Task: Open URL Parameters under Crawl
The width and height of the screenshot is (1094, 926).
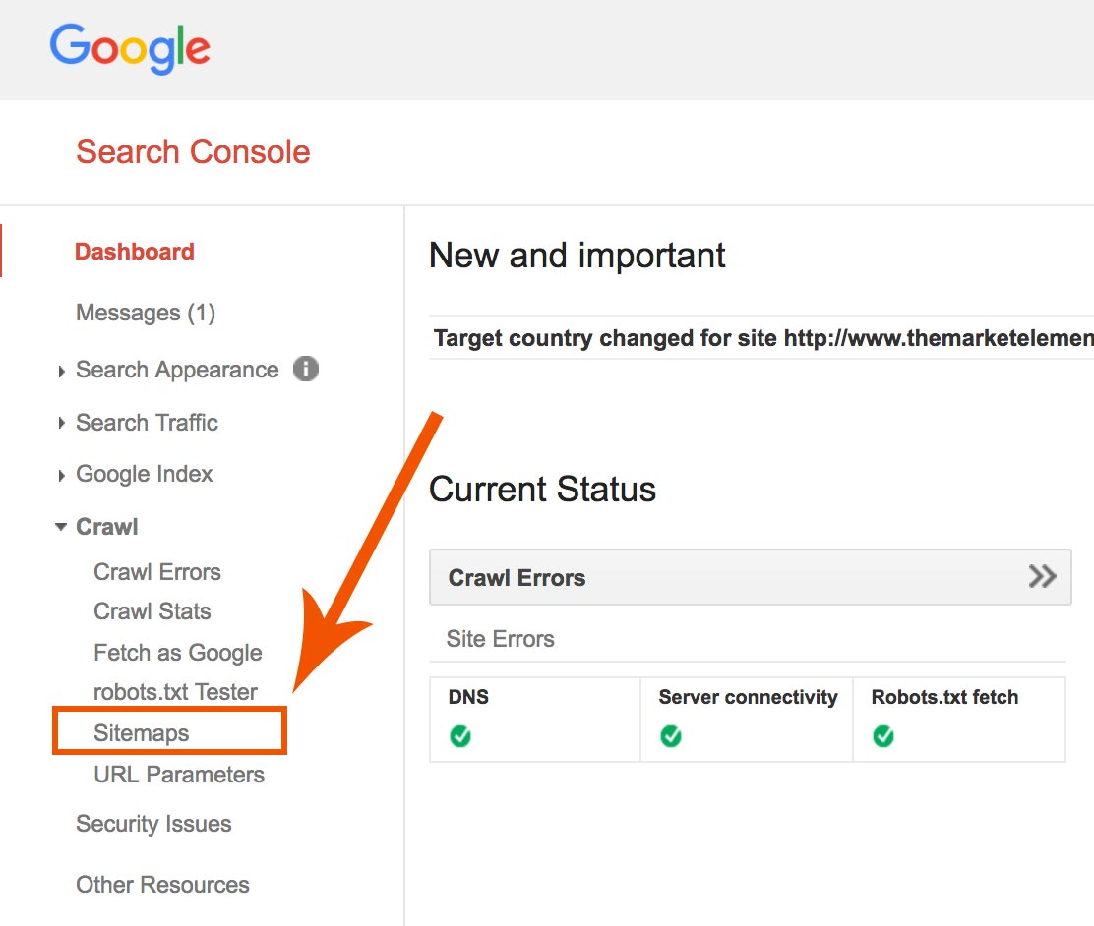Action: (179, 774)
